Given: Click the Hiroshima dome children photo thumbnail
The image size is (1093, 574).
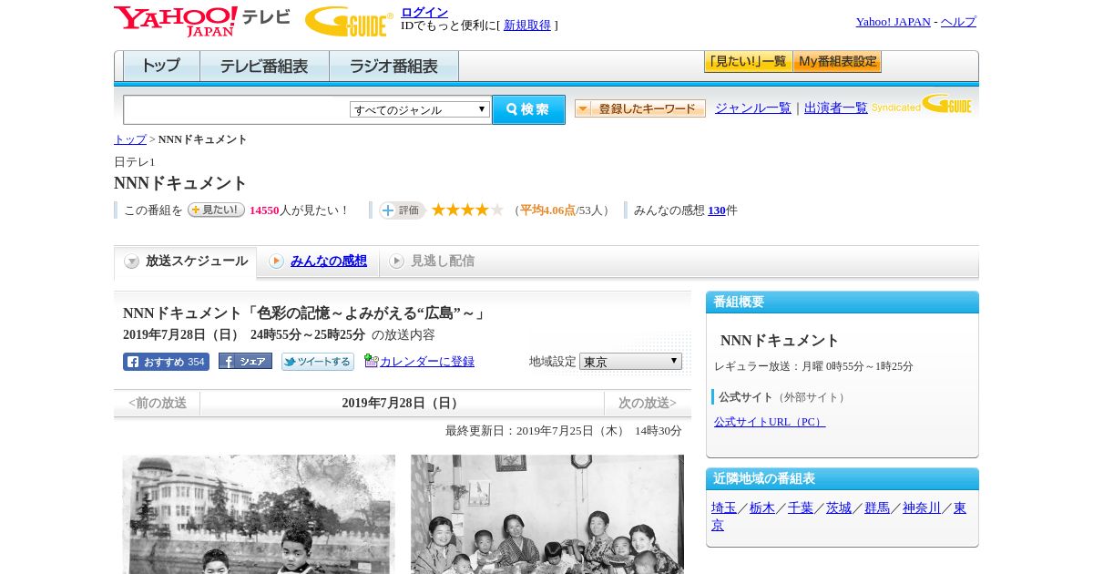Looking at the screenshot, I should tap(259, 515).
